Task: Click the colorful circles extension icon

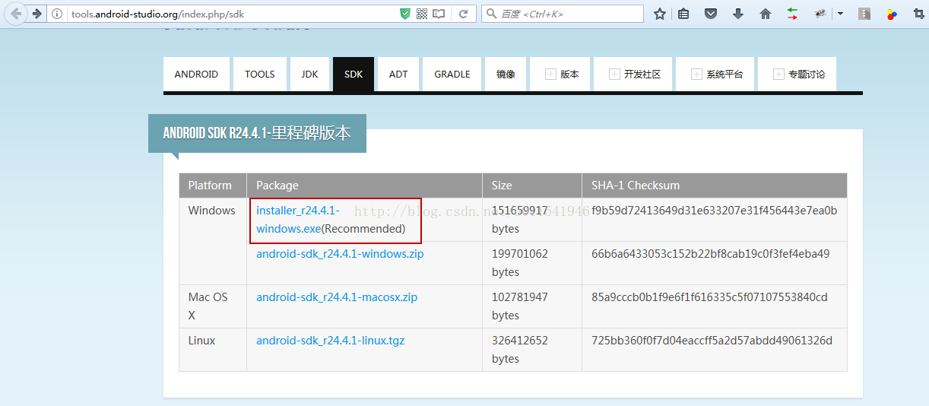Action: click(892, 14)
